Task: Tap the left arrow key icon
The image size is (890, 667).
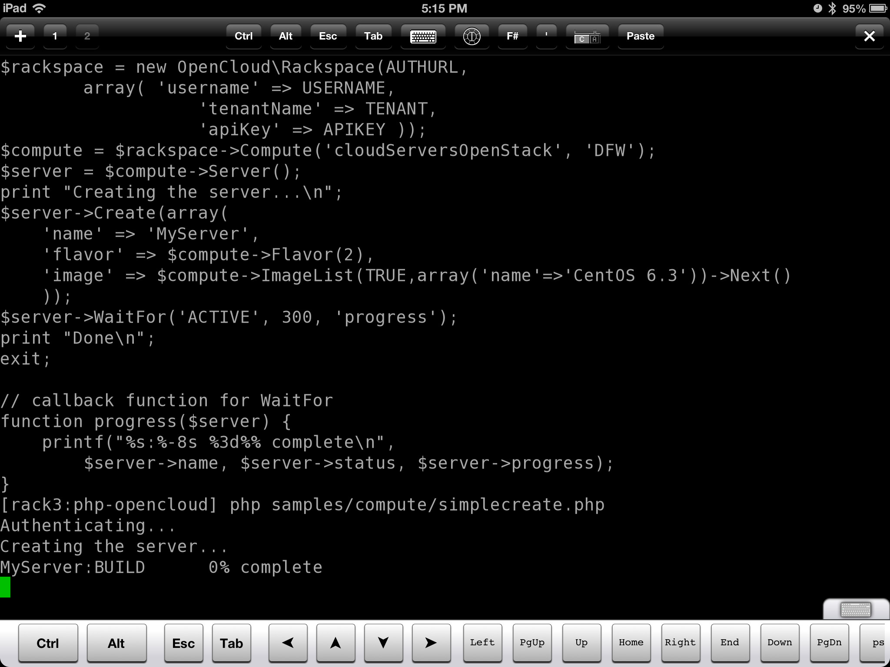Action: click(x=288, y=643)
